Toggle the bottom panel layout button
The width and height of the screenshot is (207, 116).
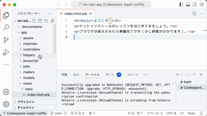[x=188, y=5]
